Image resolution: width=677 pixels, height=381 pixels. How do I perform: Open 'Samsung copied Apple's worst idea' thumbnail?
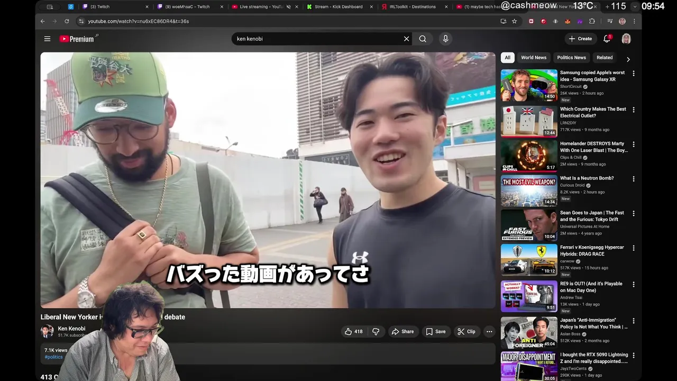coord(529,85)
